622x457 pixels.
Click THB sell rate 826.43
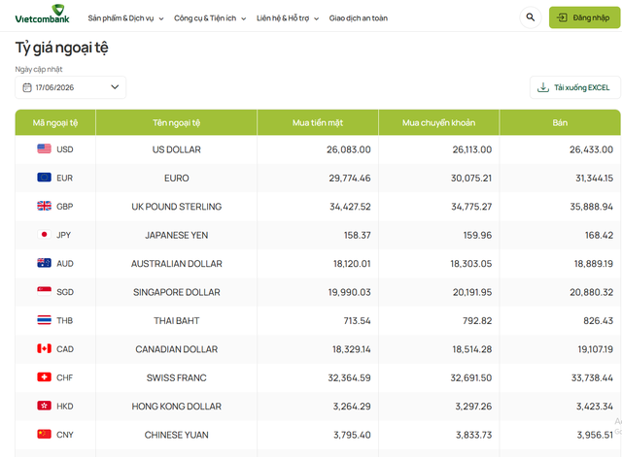pos(599,320)
